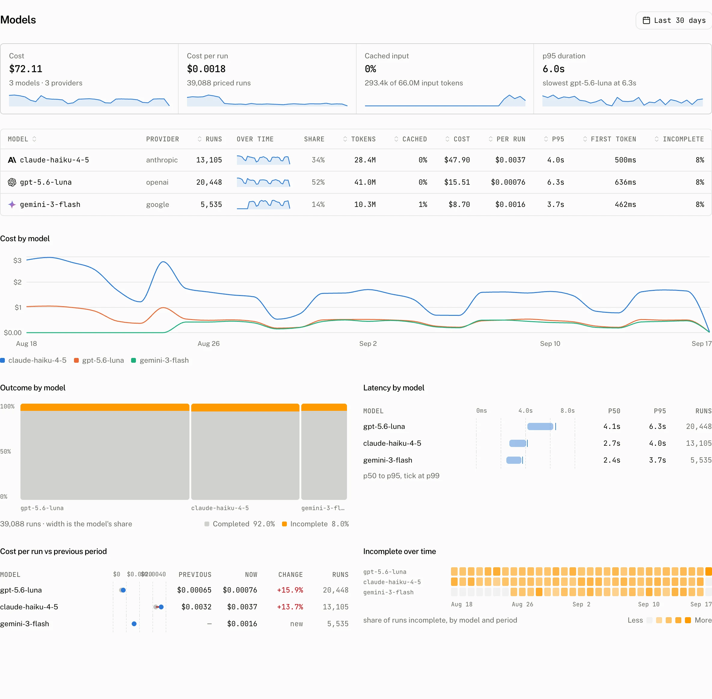Click the calendar icon in date selector
The height and width of the screenshot is (699, 712).
pyautogui.click(x=646, y=20)
